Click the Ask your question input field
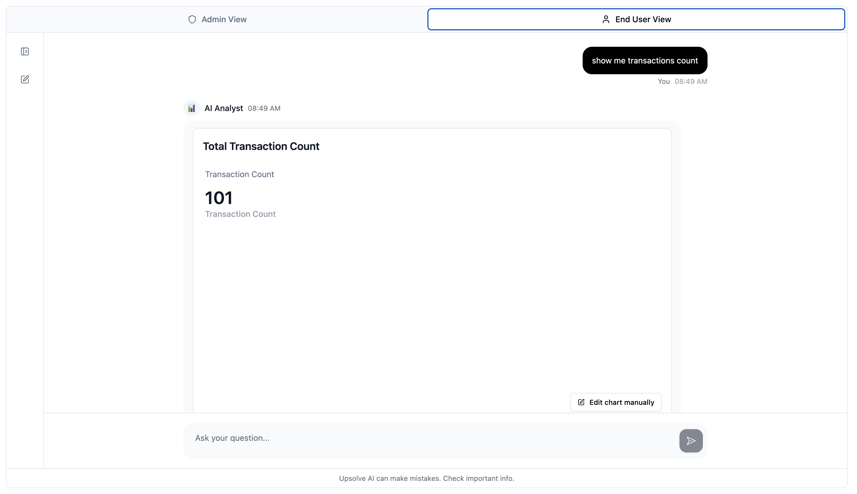The image size is (857, 494). [407, 438]
